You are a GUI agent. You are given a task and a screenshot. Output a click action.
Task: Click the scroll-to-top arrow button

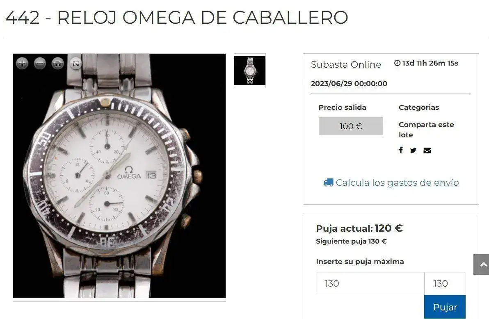tap(482, 264)
